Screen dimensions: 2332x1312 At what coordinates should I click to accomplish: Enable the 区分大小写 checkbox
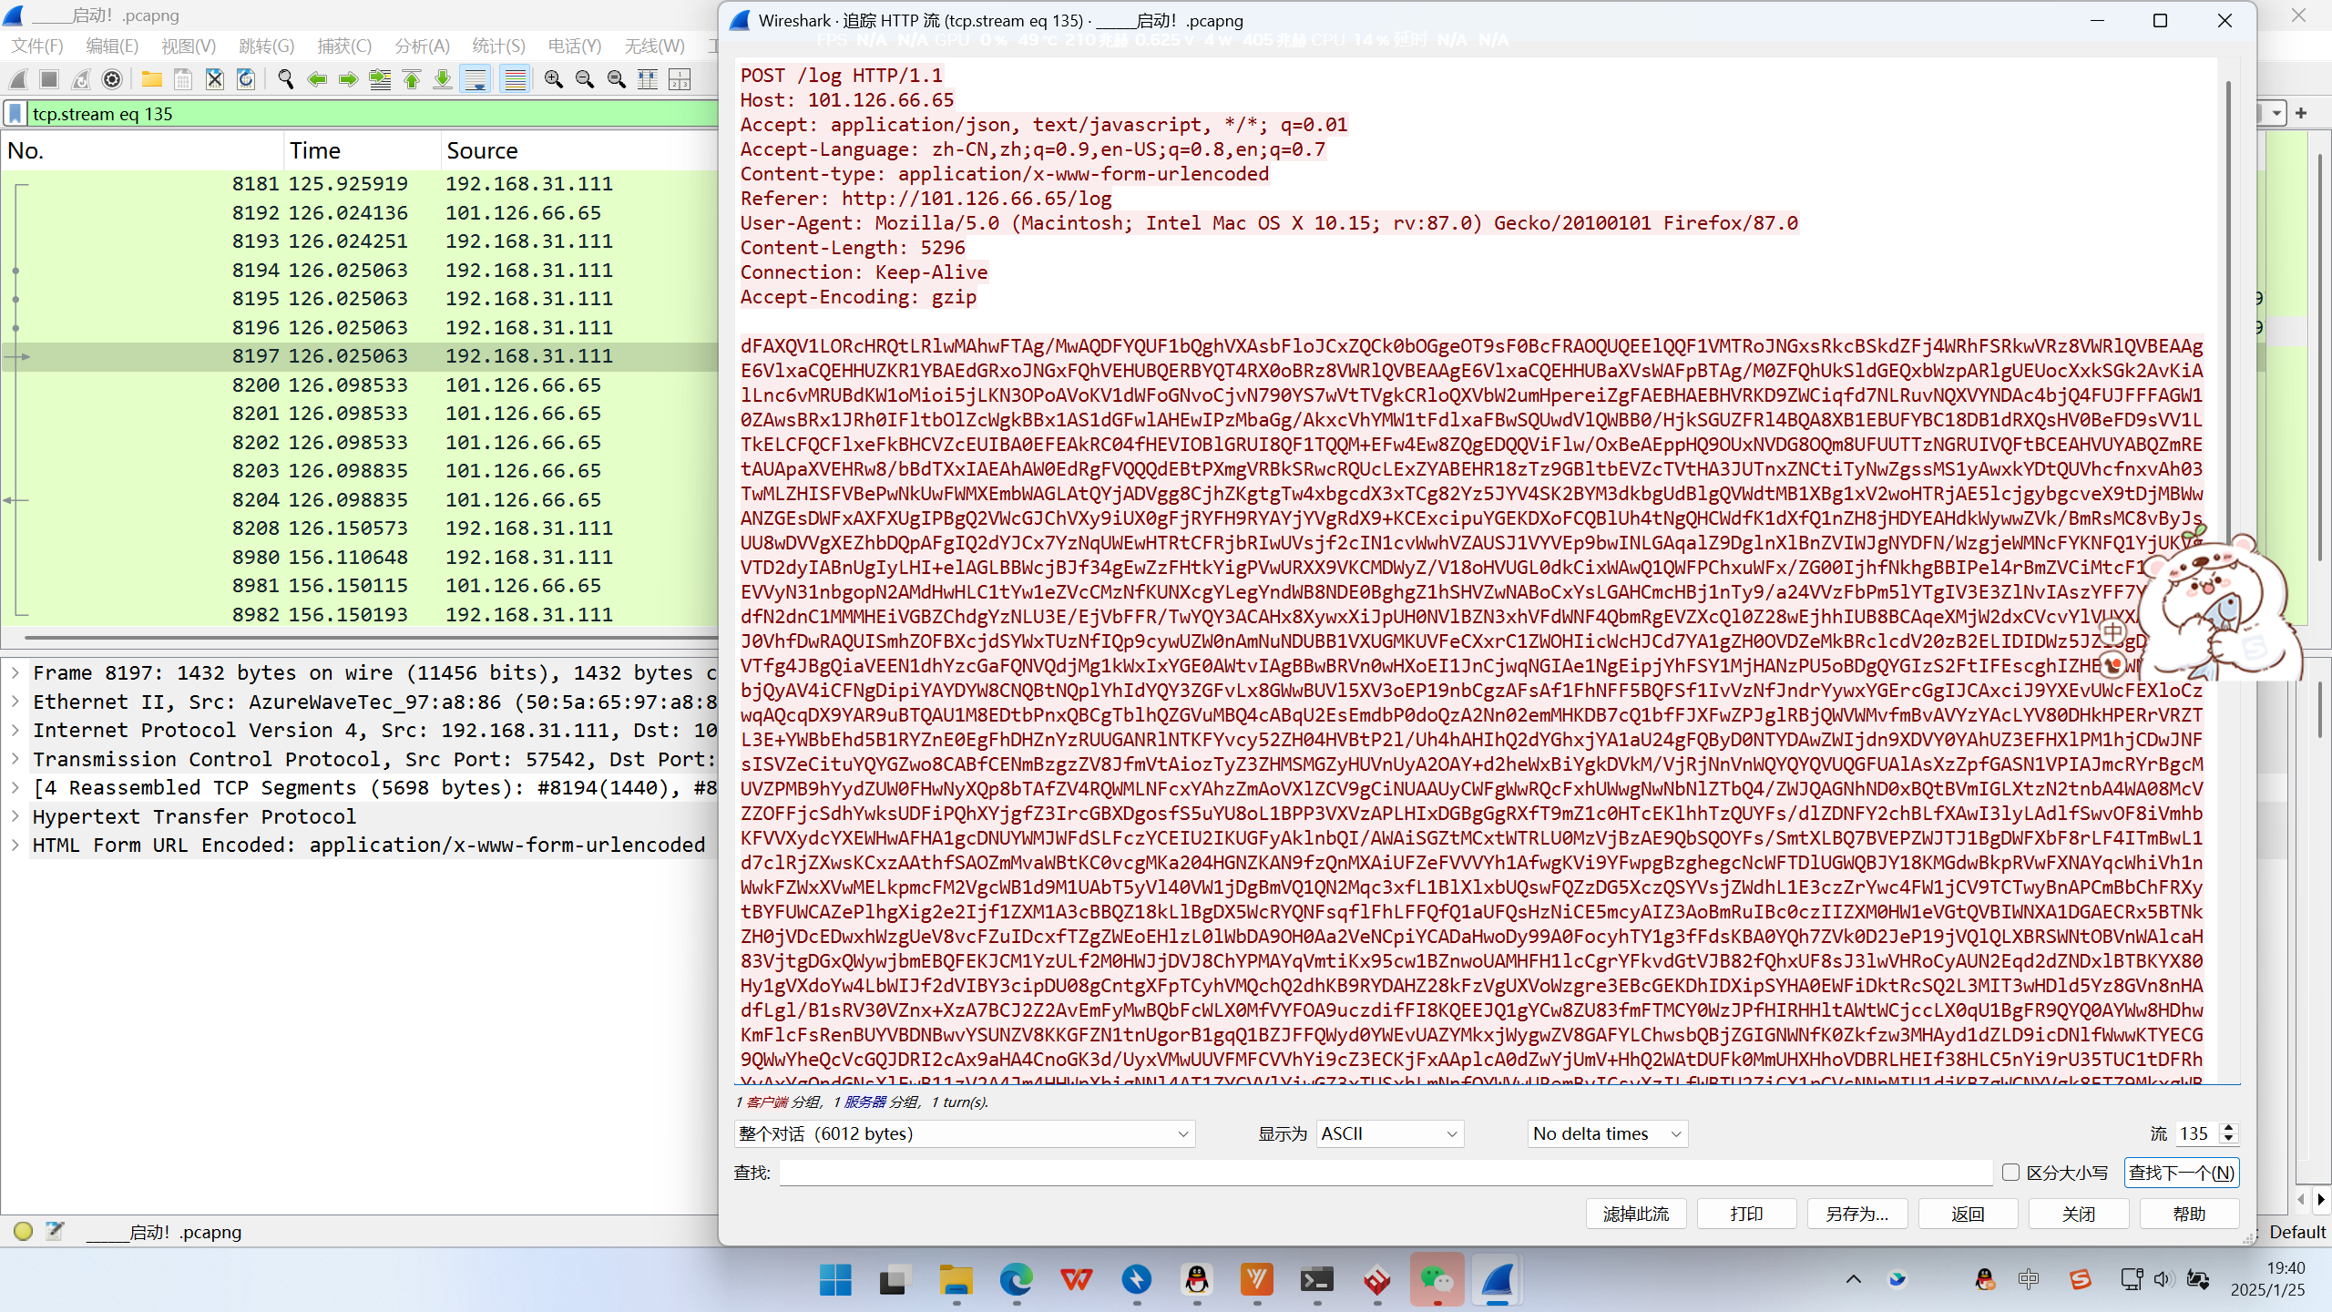click(2011, 1173)
